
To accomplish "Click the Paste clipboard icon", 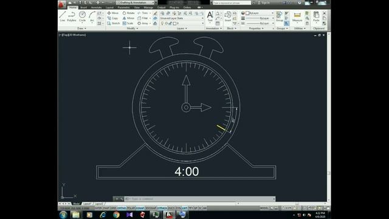I will pos(316,16).
